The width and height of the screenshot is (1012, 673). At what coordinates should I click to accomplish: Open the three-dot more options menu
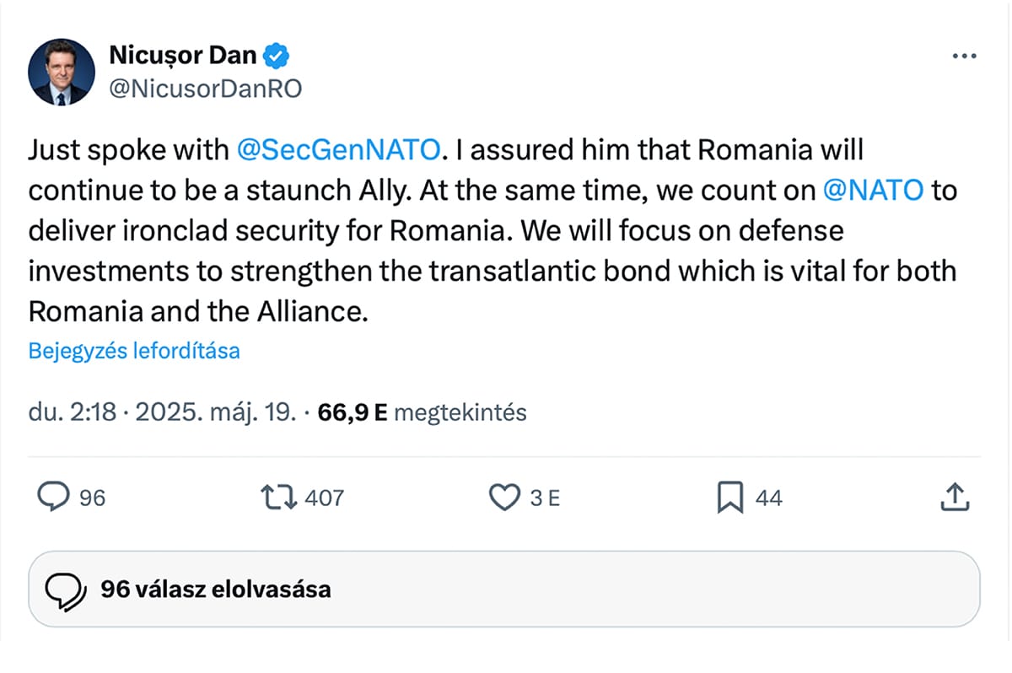tap(963, 56)
